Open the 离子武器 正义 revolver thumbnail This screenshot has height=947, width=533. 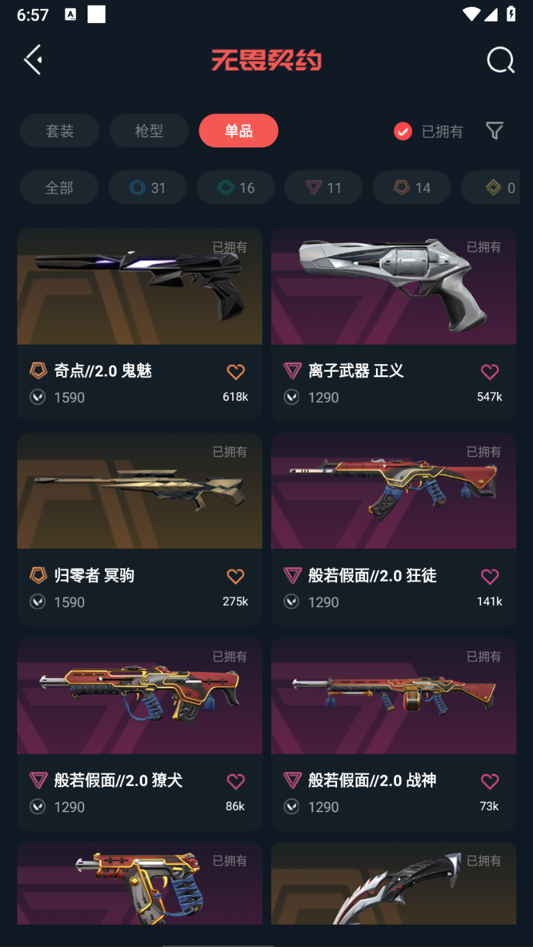pos(393,286)
